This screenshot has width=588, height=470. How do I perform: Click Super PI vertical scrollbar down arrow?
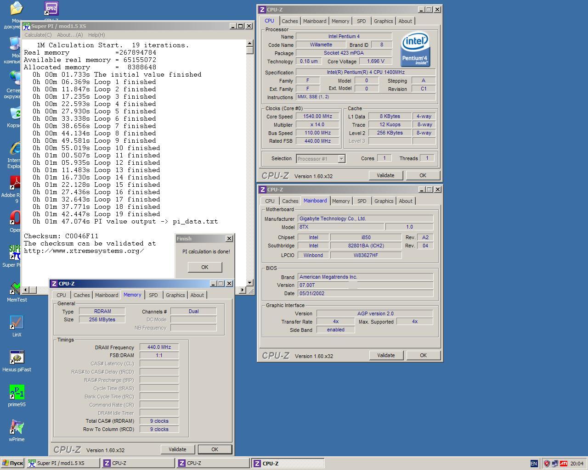pos(250,283)
